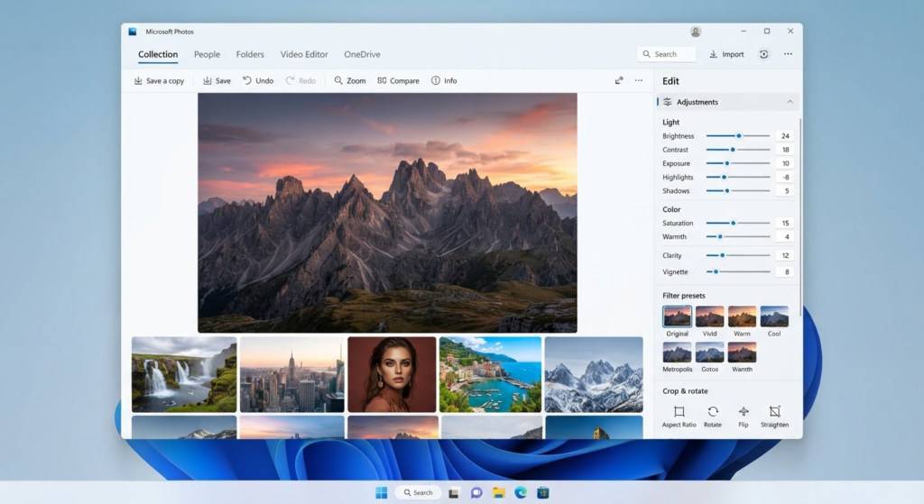Screen dimensions: 924x504
Task: Open the woman portrait thumbnail
Action: coord(392,374)
